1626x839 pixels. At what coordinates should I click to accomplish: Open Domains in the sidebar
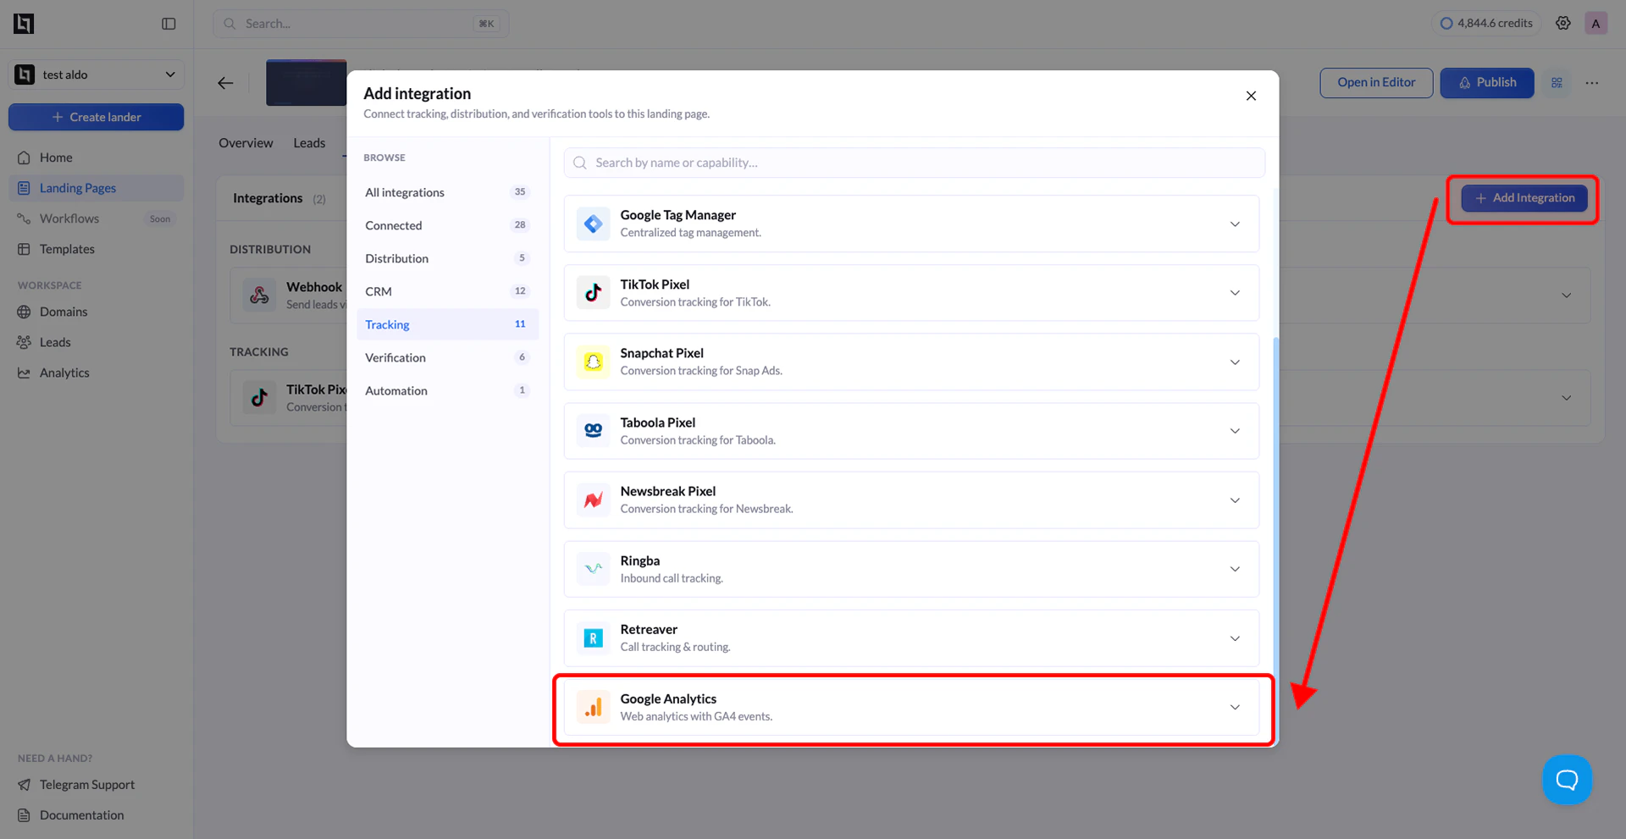97,312
